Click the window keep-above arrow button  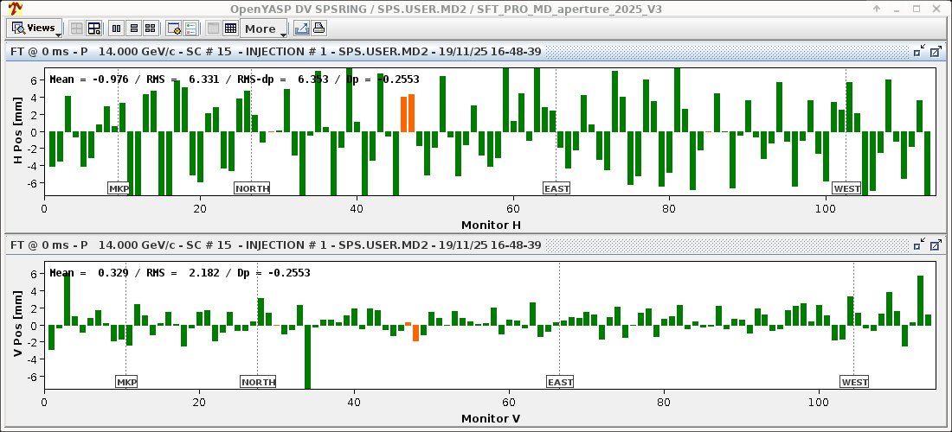tap(877, 9)
